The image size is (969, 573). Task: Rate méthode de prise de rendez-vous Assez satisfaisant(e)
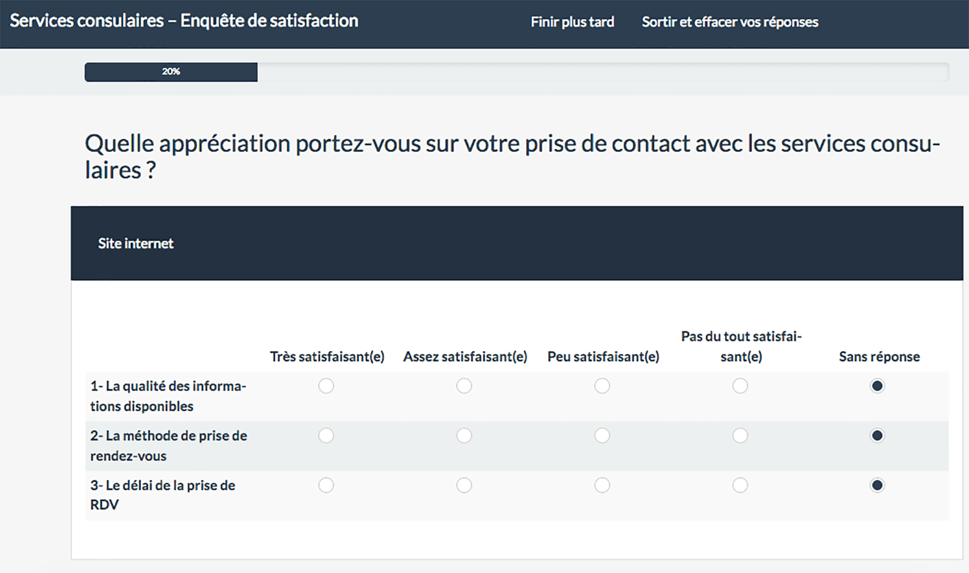(x=464, y=436)
